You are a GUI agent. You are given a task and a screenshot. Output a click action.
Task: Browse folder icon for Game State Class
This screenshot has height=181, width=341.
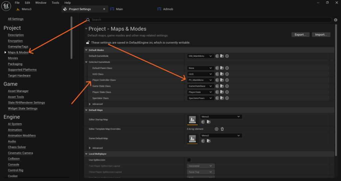tap(222, 86)
